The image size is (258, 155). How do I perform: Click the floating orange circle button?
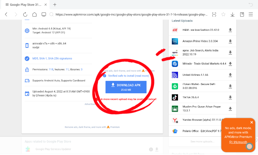(x=249, y=146)
